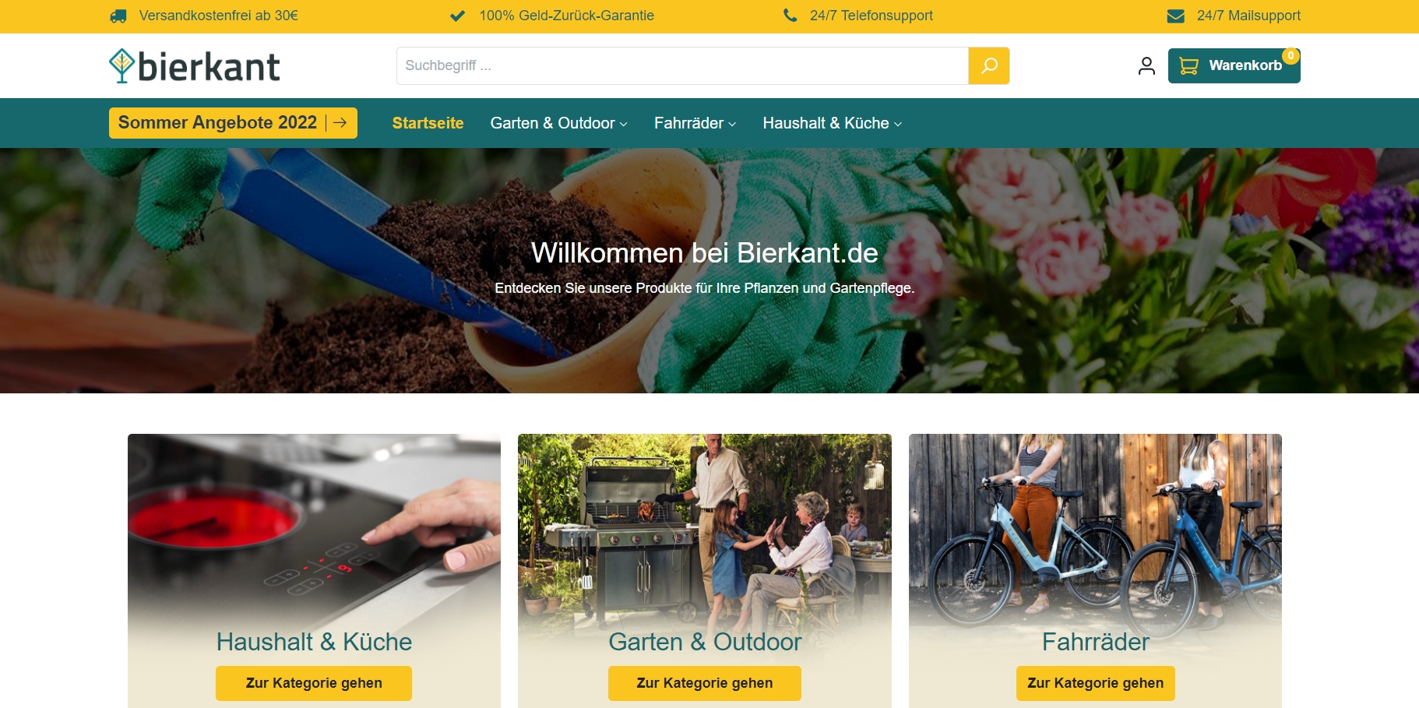Click the 24/7 Mailsupport text link

pos(1248,16)
